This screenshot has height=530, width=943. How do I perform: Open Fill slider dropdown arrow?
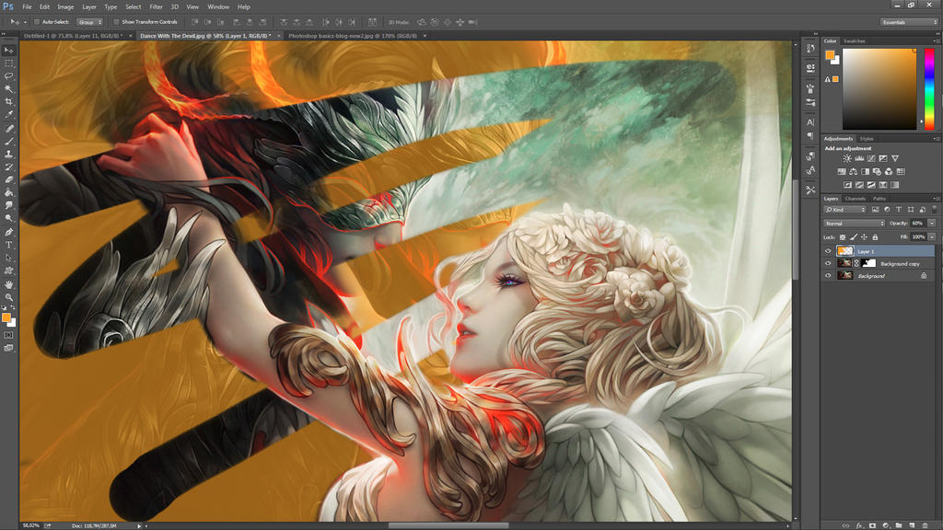point(932,237)
